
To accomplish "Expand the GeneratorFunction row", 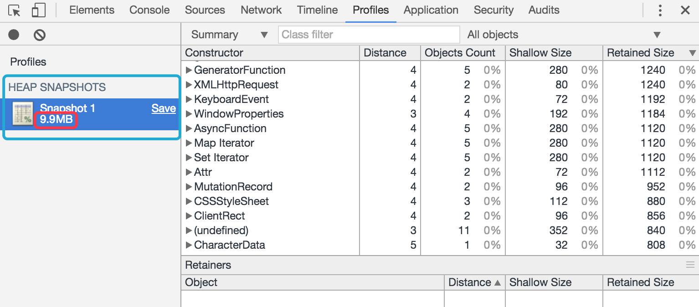I will pos(189,70).
